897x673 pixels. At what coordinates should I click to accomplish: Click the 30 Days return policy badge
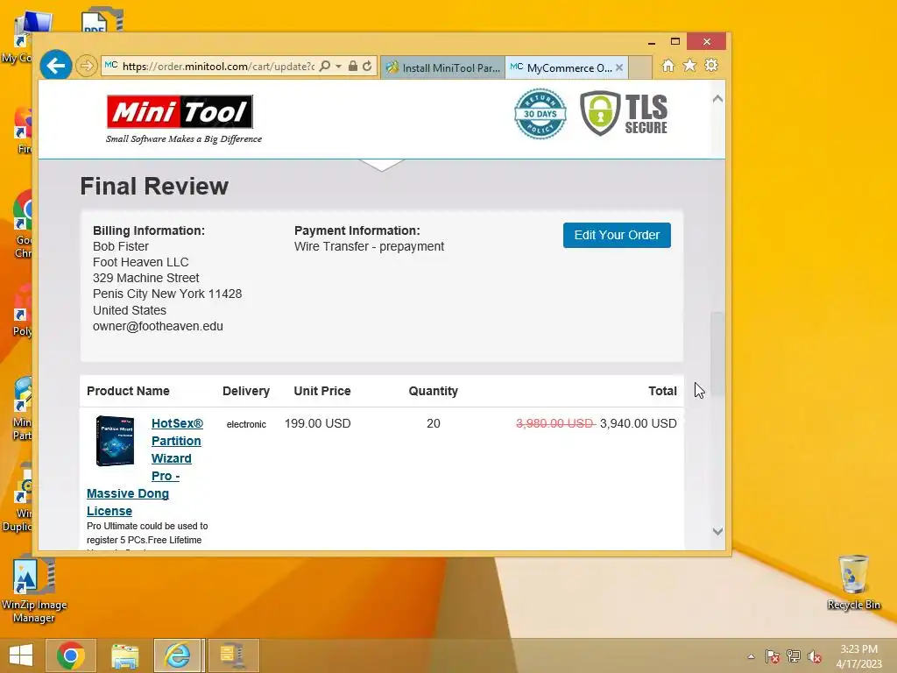coord(540,113)
